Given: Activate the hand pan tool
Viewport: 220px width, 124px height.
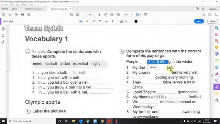Looking at the screenshot, I should [x=106, y=14].
